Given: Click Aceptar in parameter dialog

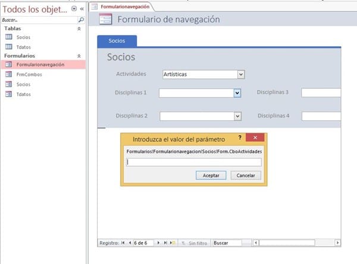Looking at the screenshot, I should (x=211, y=176).
